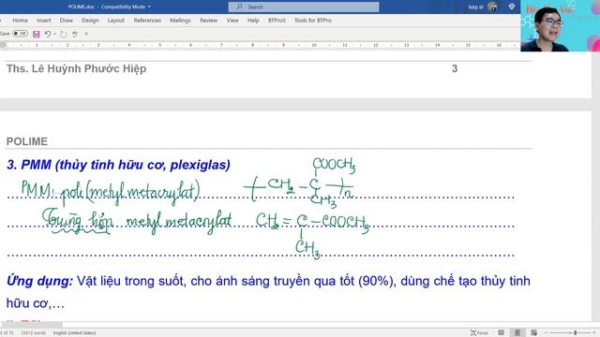
Task: Click the zoom out minus button
Action: pos(546,333)
